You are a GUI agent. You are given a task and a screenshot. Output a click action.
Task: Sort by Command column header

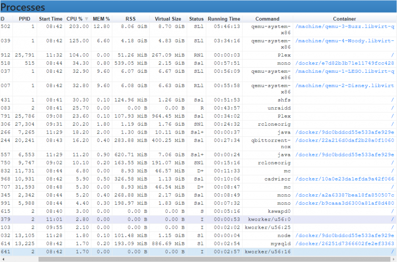click(267, 19)
